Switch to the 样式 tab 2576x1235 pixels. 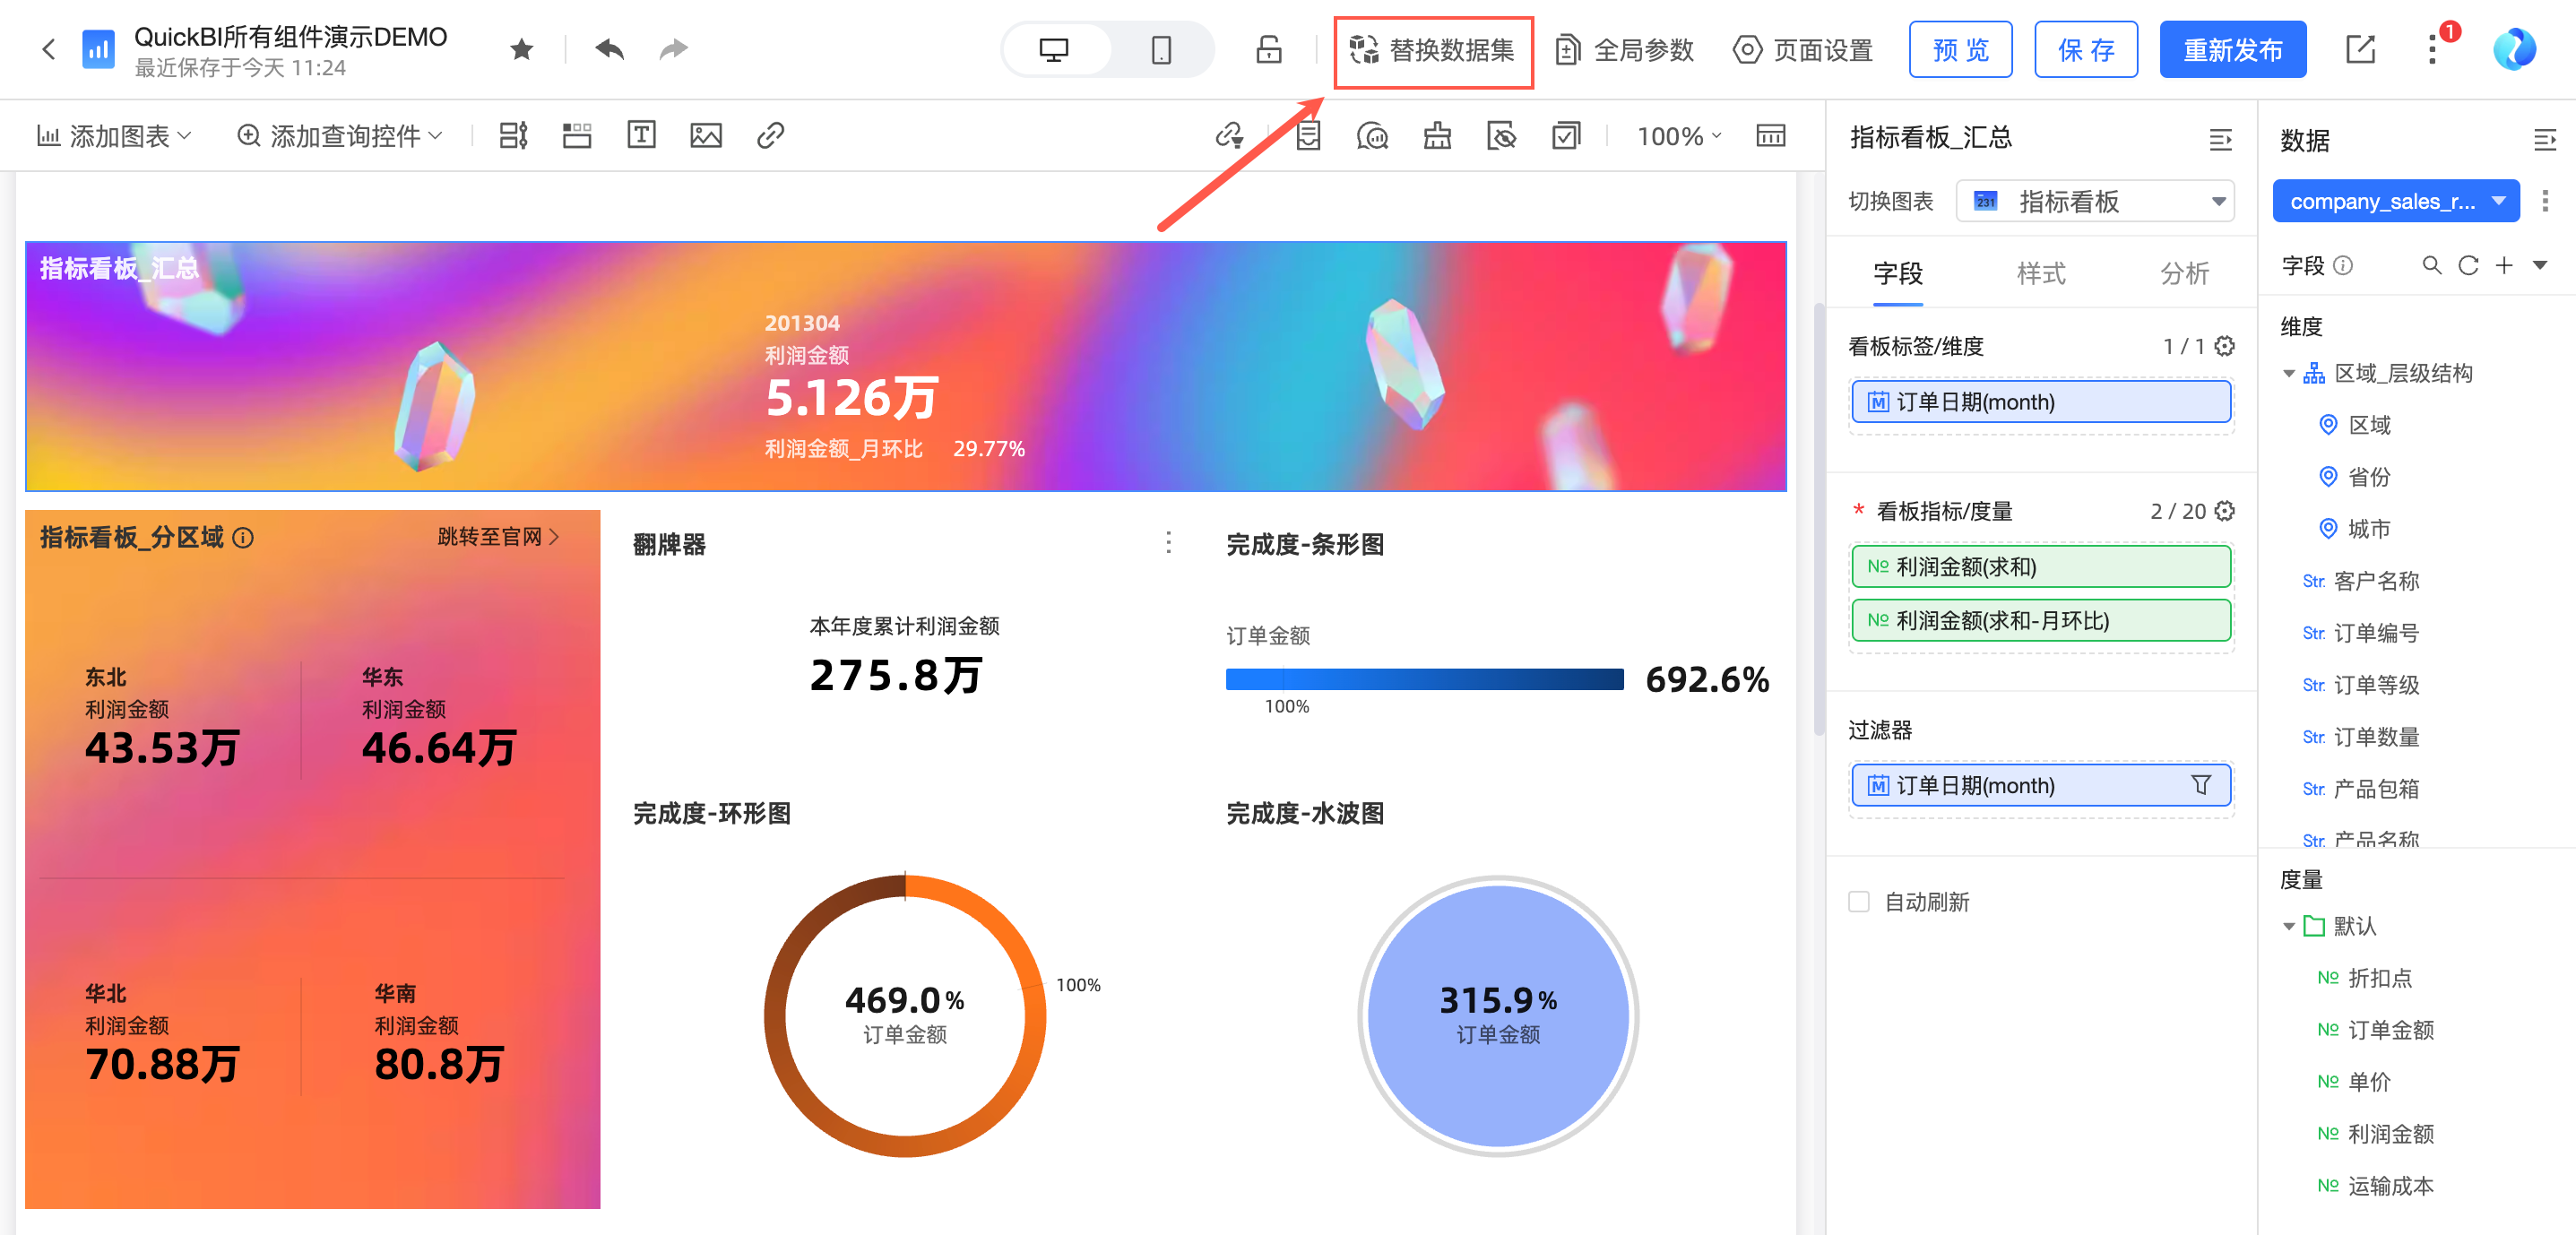[2040, 273]
